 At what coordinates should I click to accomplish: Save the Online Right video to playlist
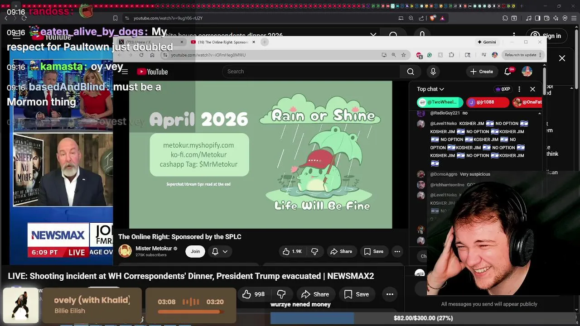click(374, 251)
